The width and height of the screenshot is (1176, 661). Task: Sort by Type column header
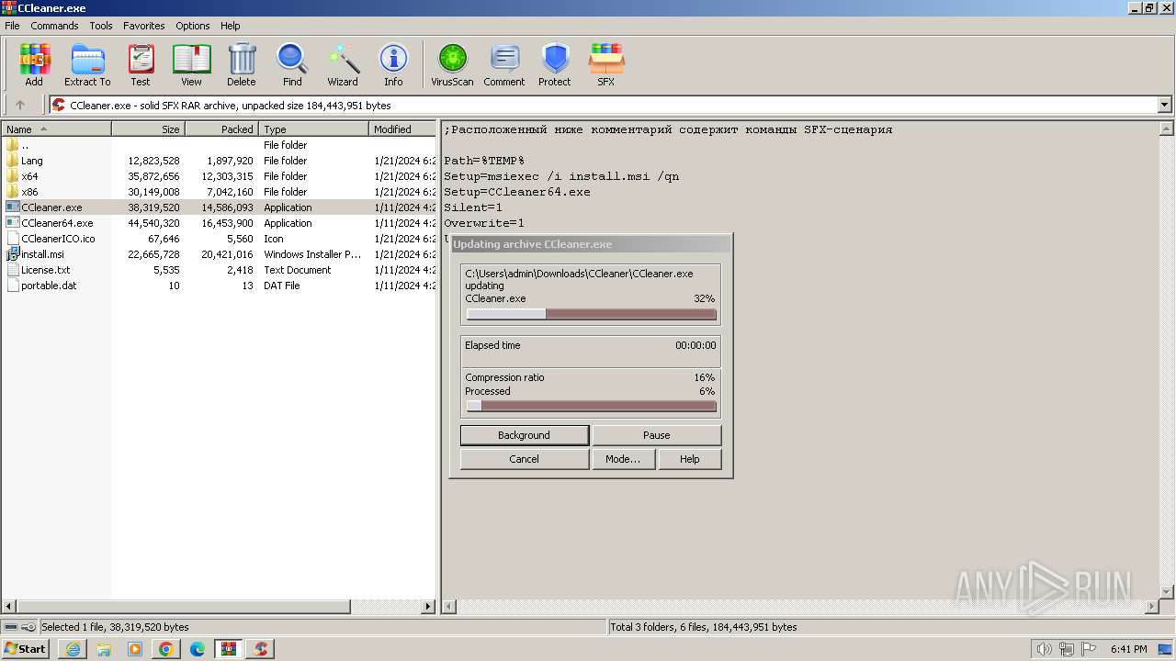tap(313, 129)
